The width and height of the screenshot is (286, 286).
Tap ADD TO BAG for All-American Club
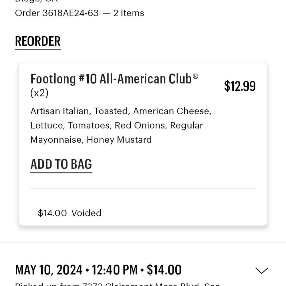pos(61,165)
